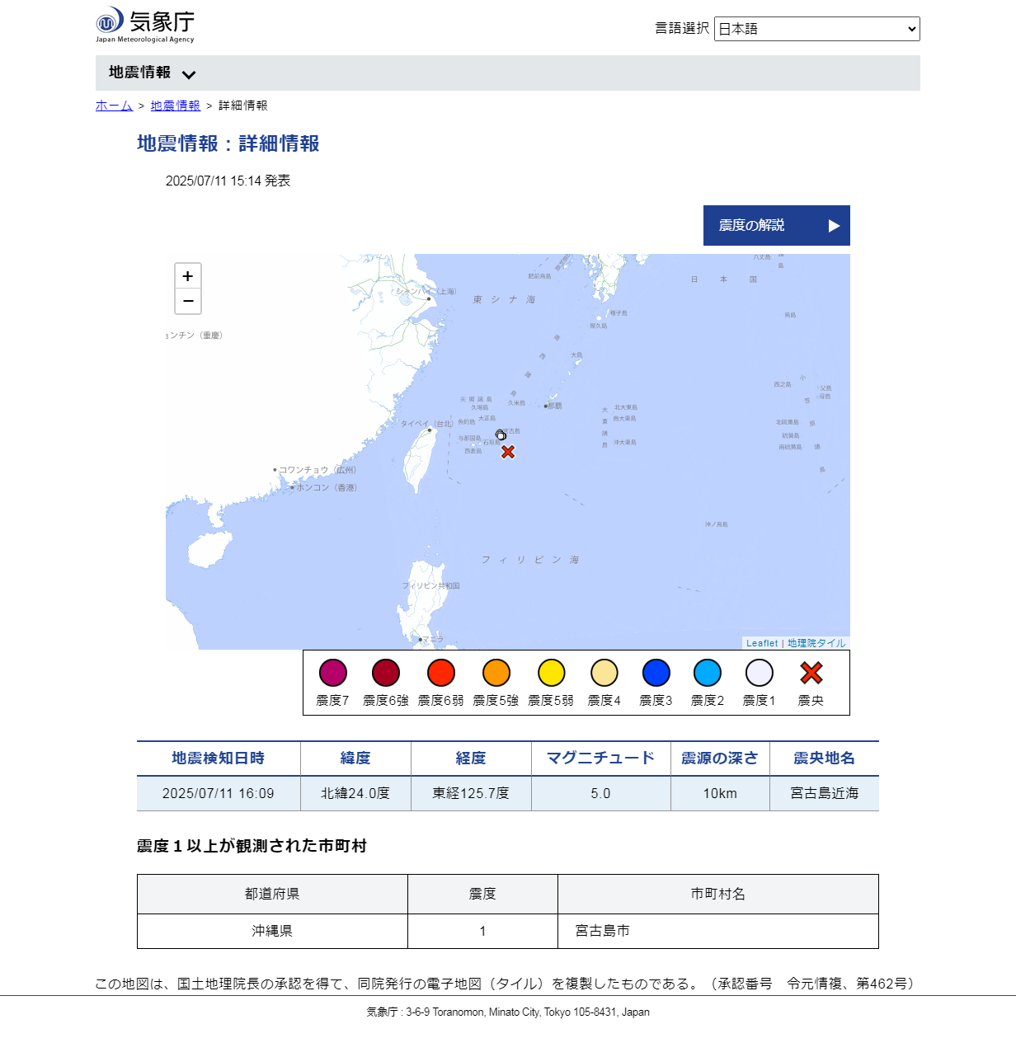This screenshot has width=1016, height=1038.
Task: Go to ホーム breadcrumb link
Action: [x=114, y=106]
